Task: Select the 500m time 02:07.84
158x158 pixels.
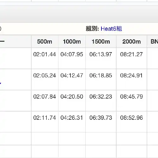Action: pos(45,97)
